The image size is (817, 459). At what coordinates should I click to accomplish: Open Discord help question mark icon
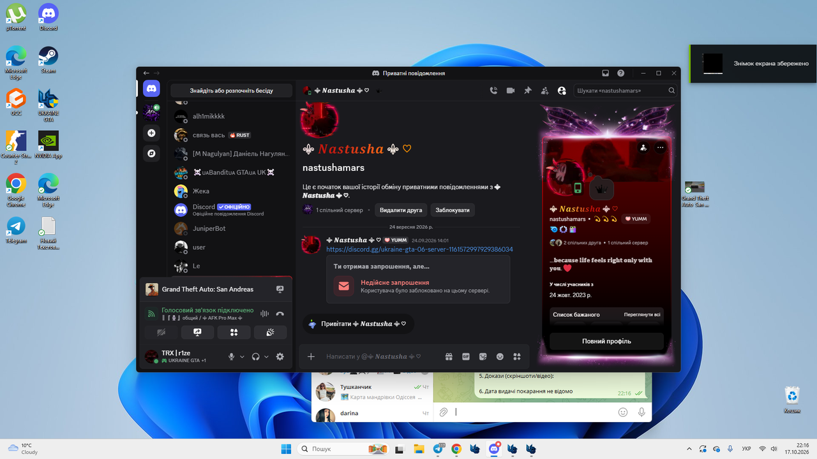point(621,73)
